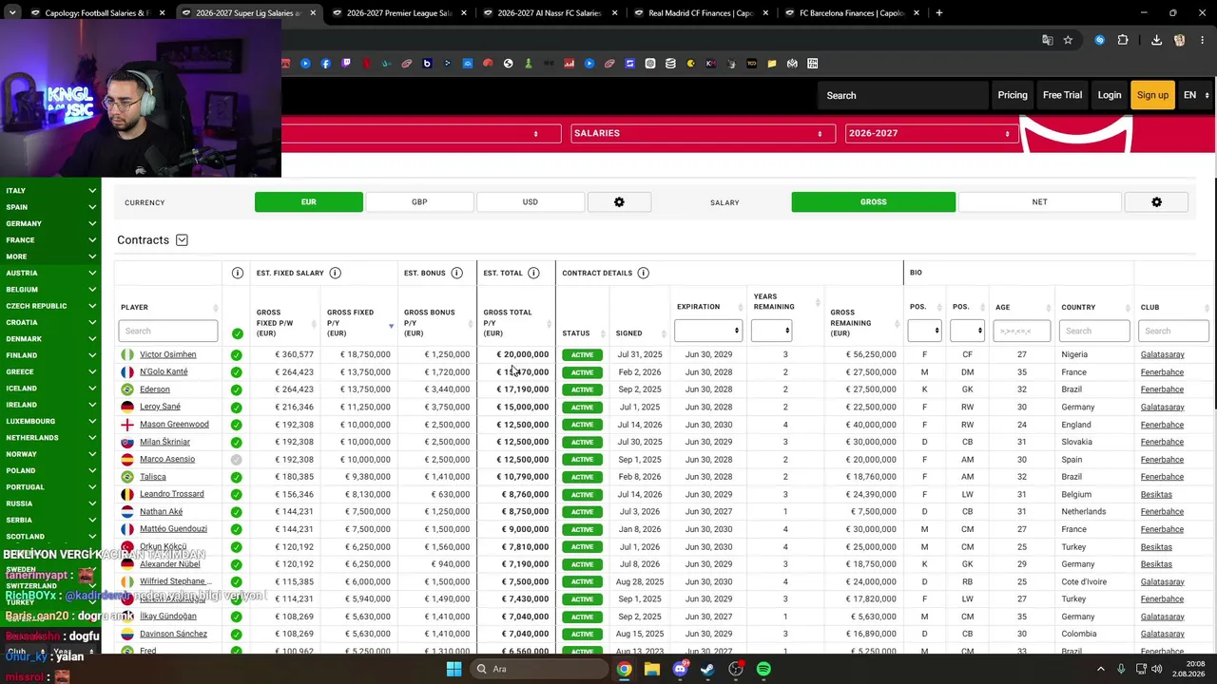Switch to the Premier League Salaries tab

point(398,13)
